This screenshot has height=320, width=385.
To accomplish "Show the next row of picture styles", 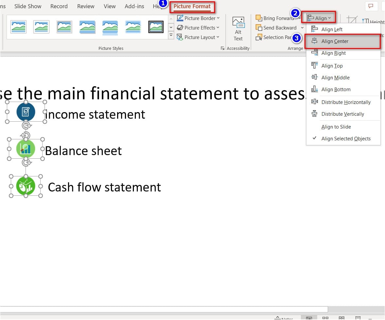I will pos(171,27).
